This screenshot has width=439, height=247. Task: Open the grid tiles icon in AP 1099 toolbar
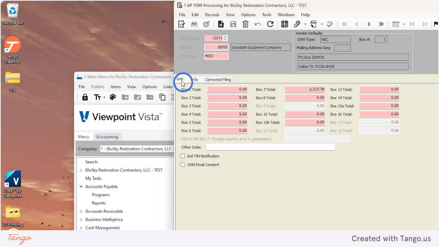coord(285,24)
